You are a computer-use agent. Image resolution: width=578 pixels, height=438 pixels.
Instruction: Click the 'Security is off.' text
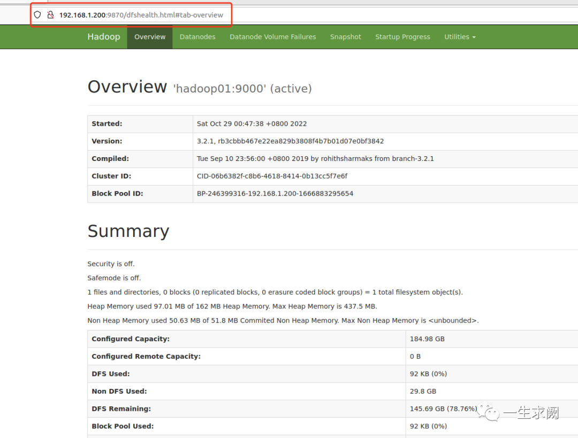[x=111, y=264]
